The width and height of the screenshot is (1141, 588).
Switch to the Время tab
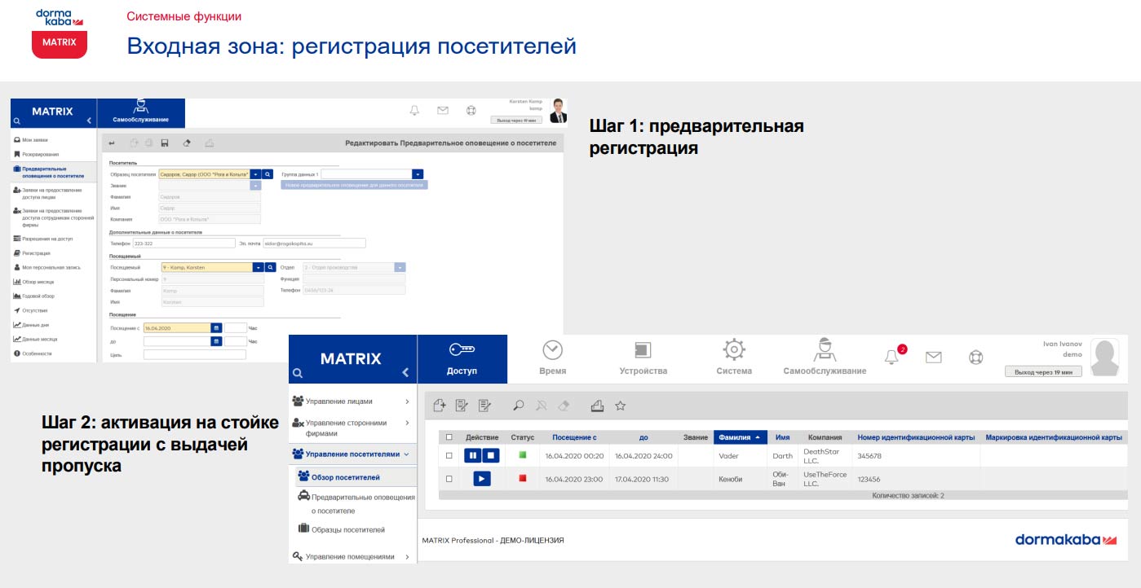[x=552, y=358]
